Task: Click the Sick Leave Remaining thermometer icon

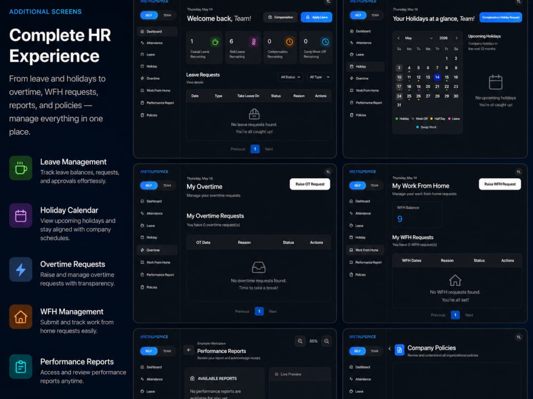Action: [x=254, y=41]
